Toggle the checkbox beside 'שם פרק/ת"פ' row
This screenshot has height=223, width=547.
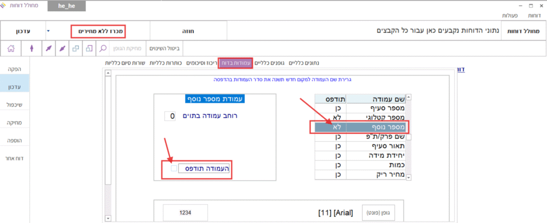coord(409,137)
